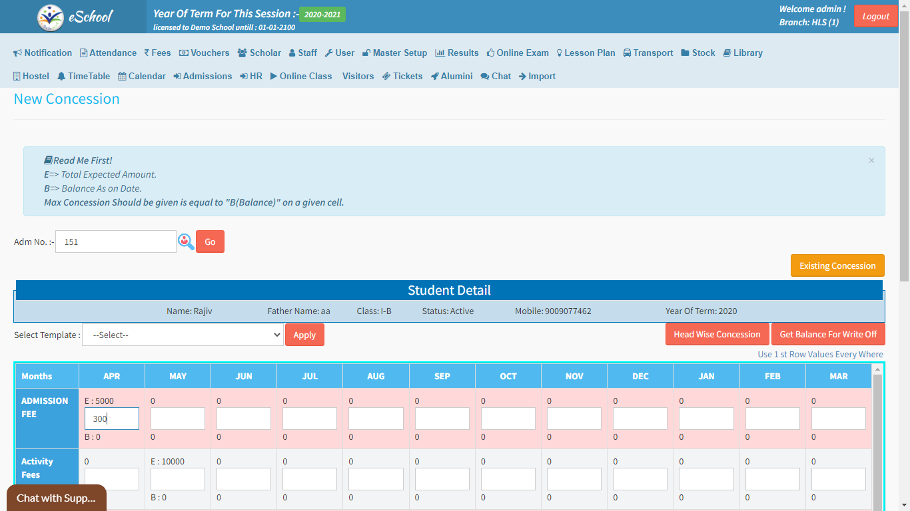Open the Lesson Plan lightbulb menu
Screen dimensions: 910x511
pyautogui.click(x=586, y=53)
